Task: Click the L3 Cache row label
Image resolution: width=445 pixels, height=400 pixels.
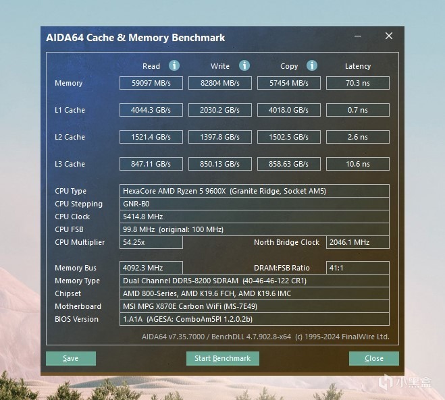Action: (x=70, y=164)
